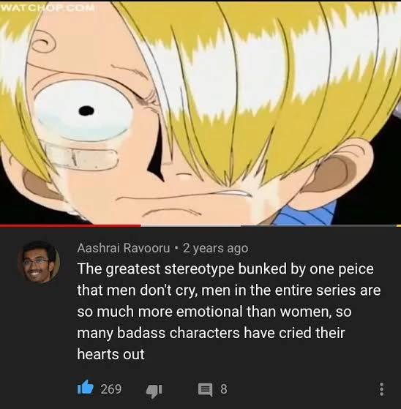Seek within the red played progress segment
Screen dimensions: 401x409
pyautogui.click(x=70, y=225)
